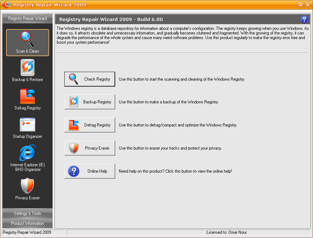Click the Defrag Registry button in main panel

[90, 125]
